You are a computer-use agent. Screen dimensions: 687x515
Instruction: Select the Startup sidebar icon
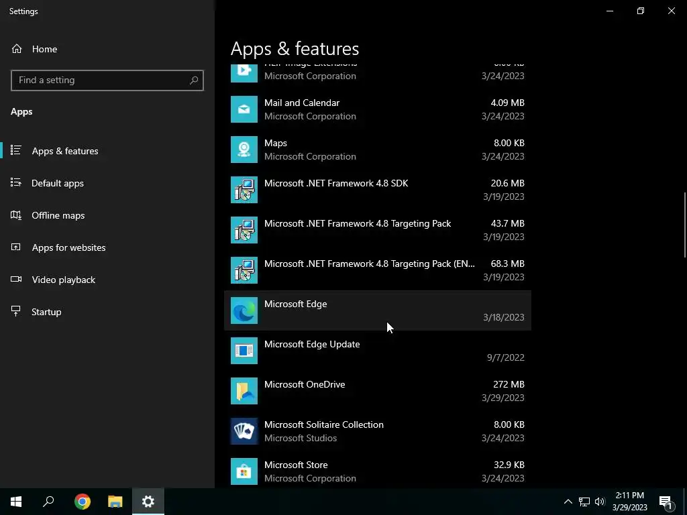[x=16, y=311]
